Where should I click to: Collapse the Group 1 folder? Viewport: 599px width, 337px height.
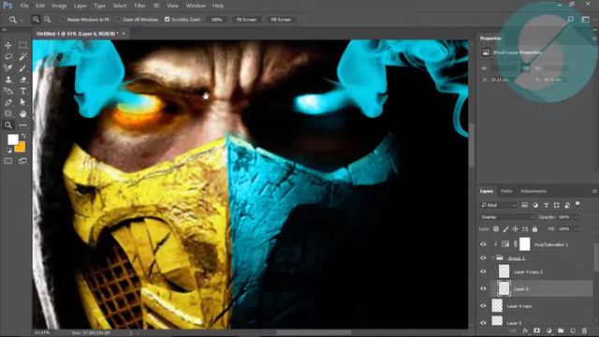tap(493, 258)
